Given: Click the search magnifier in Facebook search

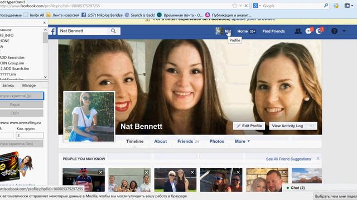Looking at the screenshot, I should [x=113, y=31].
